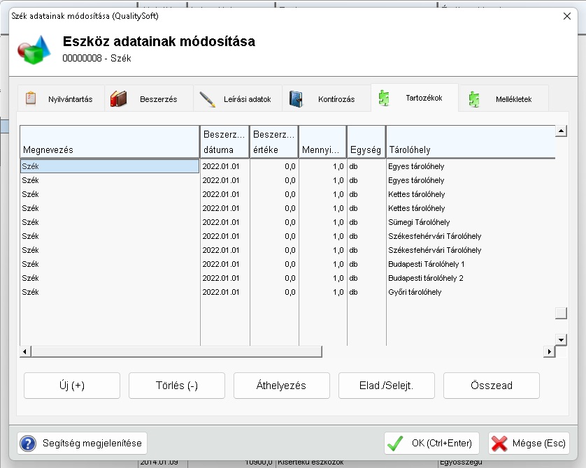586x468 pixels.
Task: Click the blue book icon on Kontírozás tab
Action: [296, 99]
